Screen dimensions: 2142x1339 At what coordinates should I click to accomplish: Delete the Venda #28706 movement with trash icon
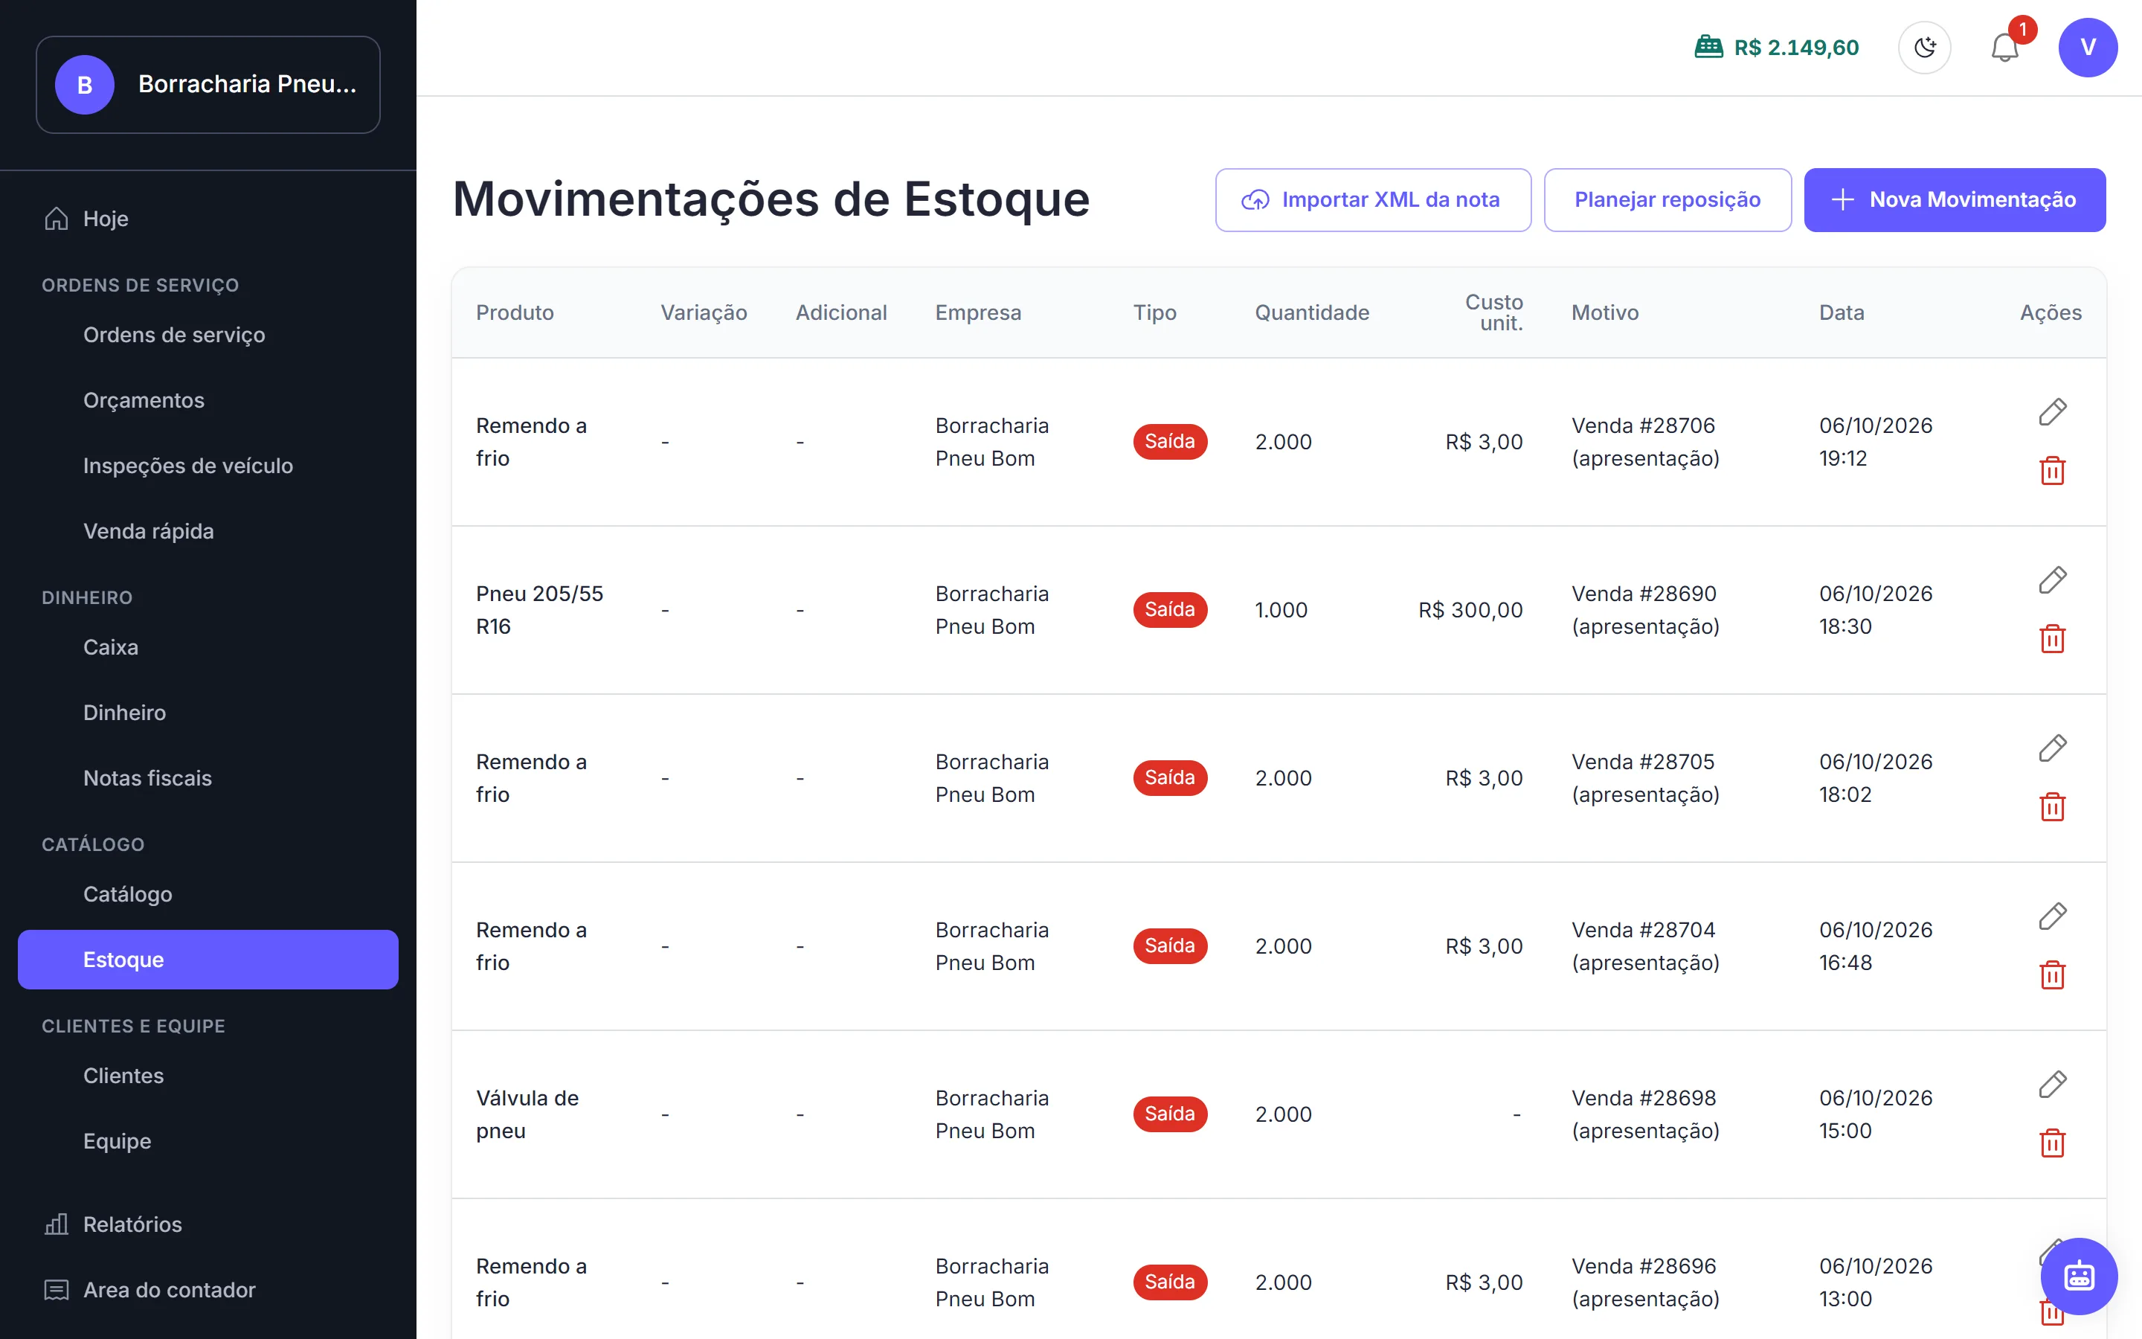point(2052,470)
